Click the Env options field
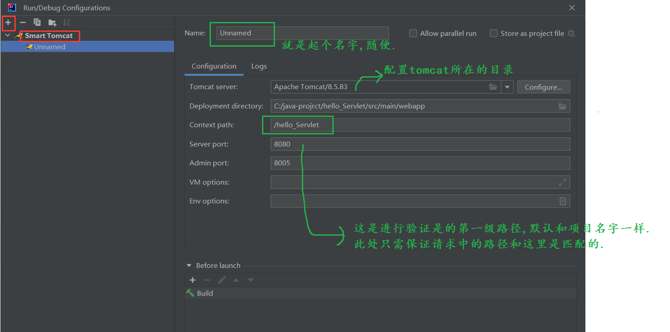Viewport: 670px width, 332px height. [420, 201]
